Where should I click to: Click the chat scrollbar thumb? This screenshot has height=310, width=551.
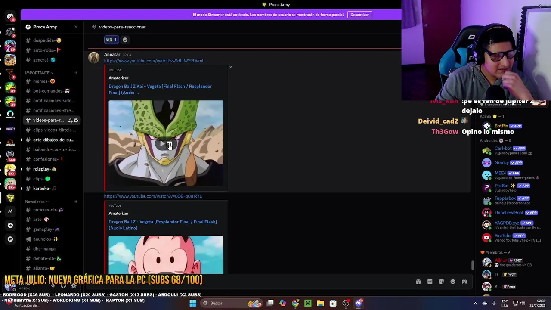[x=472, y=265]
